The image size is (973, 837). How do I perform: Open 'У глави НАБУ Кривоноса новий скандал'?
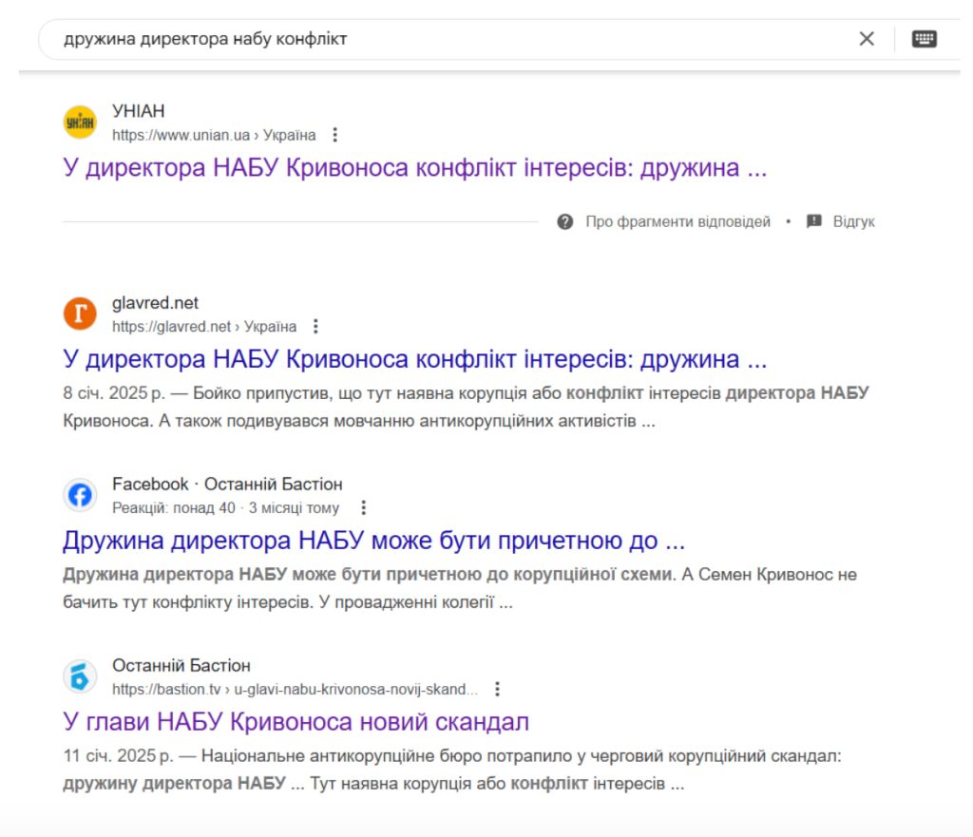[296, 722]
